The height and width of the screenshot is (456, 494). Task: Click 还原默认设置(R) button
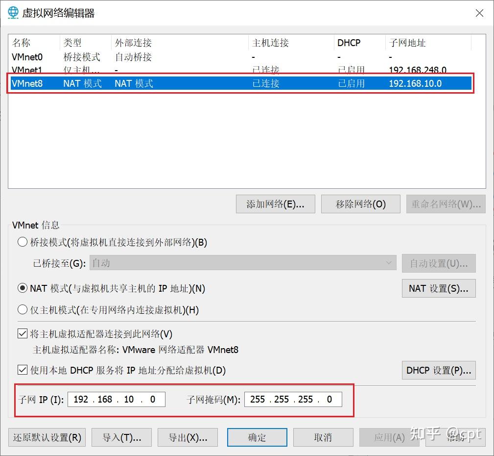(x=47, y=437)
